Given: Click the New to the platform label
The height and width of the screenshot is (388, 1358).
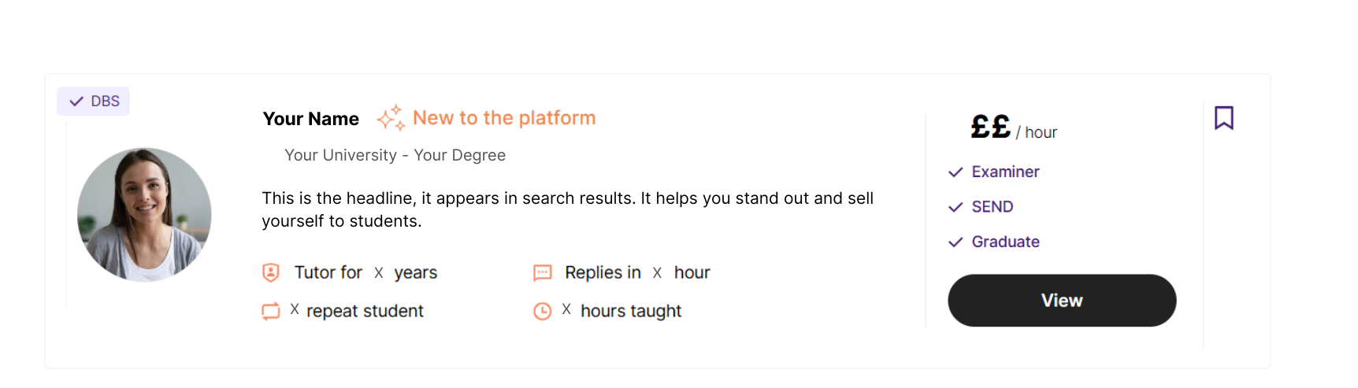Looking at the screenshot, I should pos(504,118).
